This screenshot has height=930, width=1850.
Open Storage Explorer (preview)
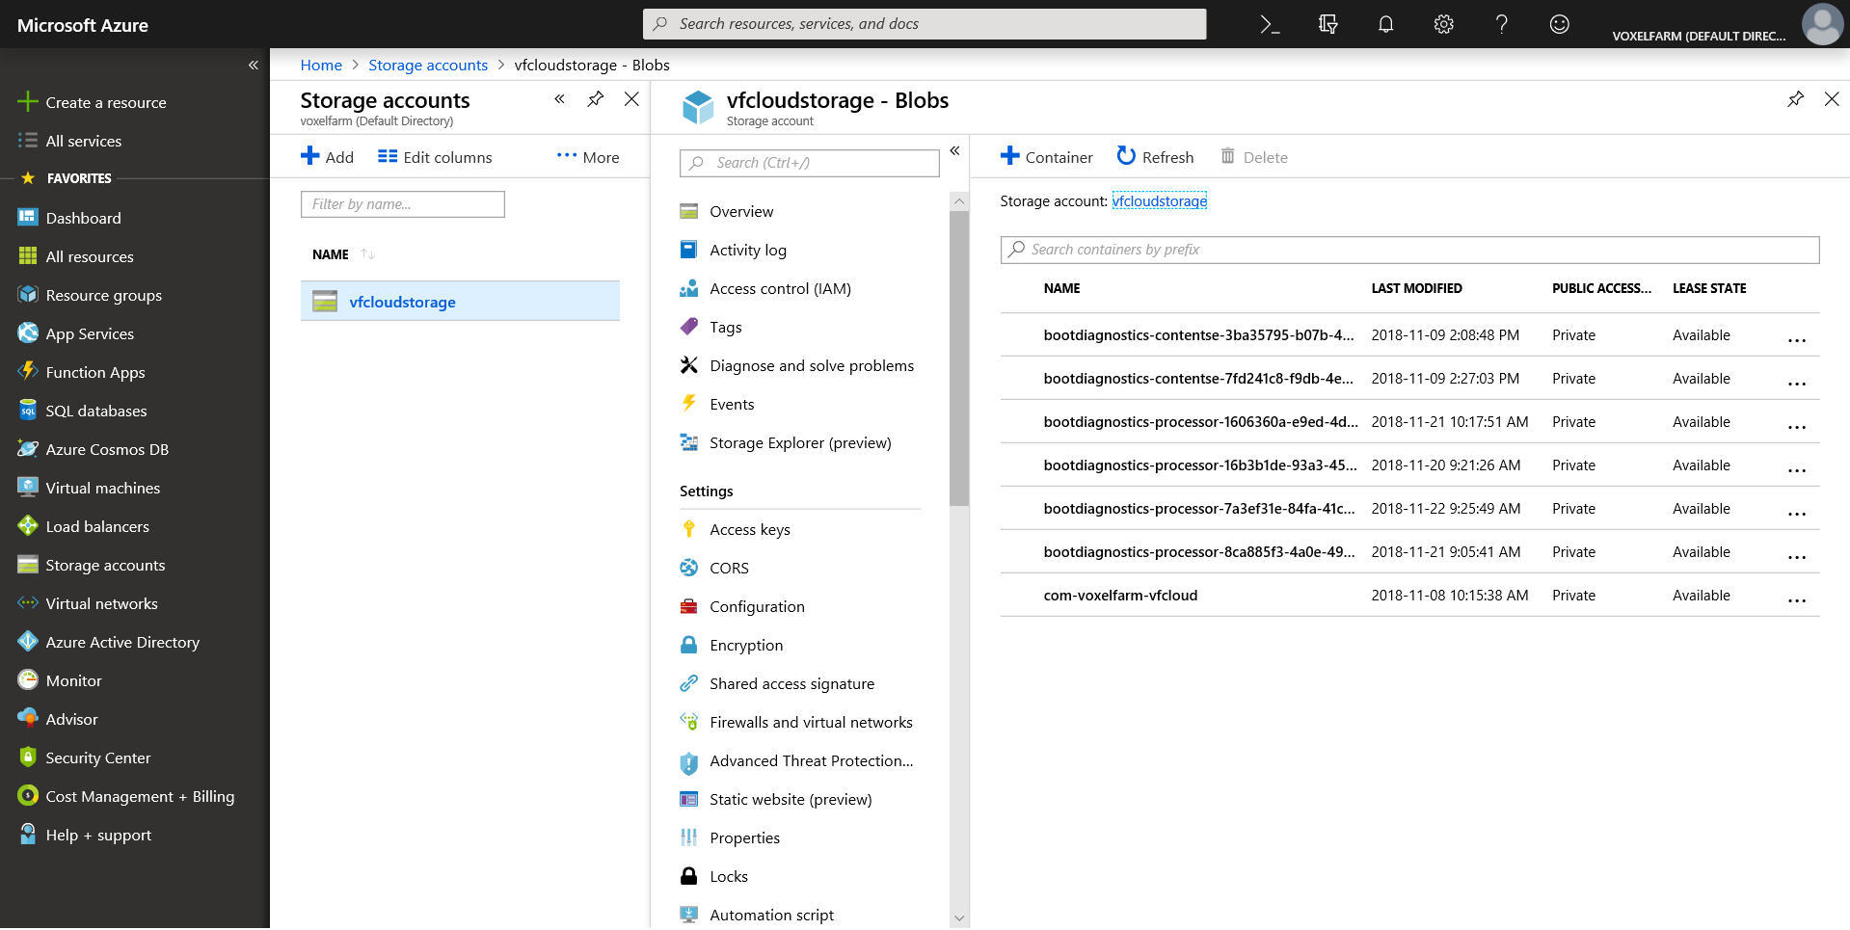point(800,442)
